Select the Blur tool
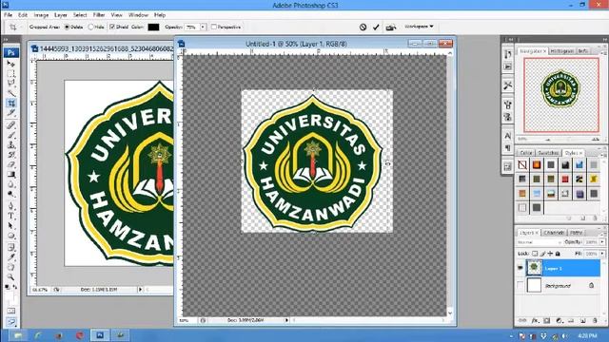This screenshot has height=342, width=609. [x=11, y=184]
